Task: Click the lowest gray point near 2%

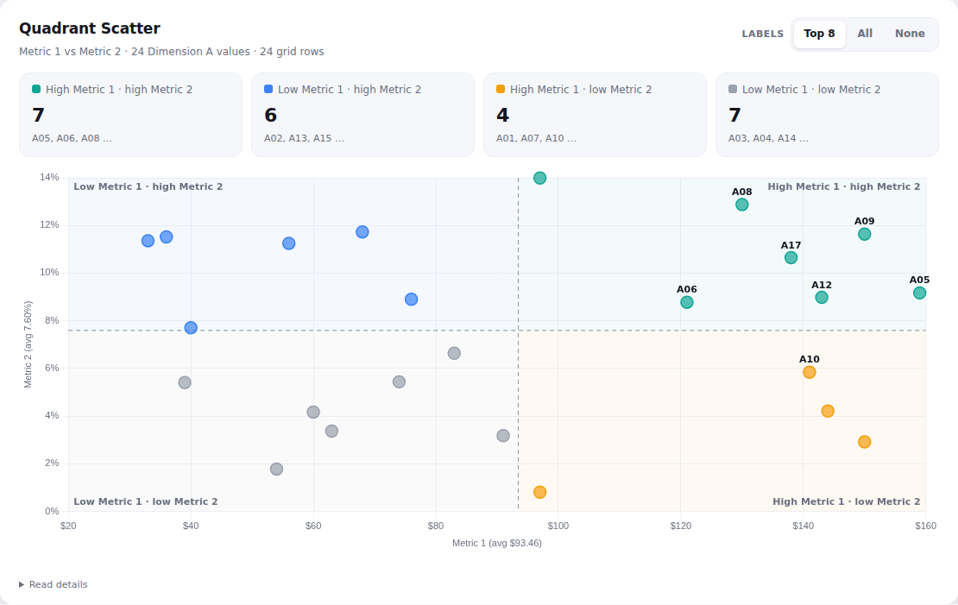Action: tap(276, 470)
